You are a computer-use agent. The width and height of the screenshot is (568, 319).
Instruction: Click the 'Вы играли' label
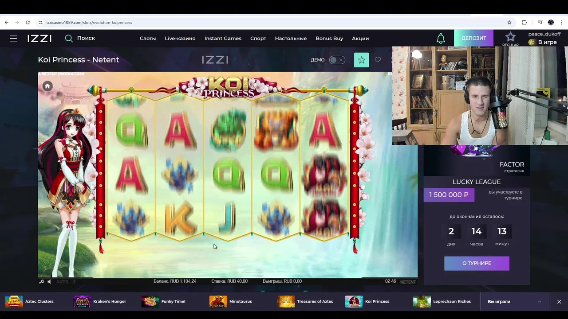pos(499,302)
